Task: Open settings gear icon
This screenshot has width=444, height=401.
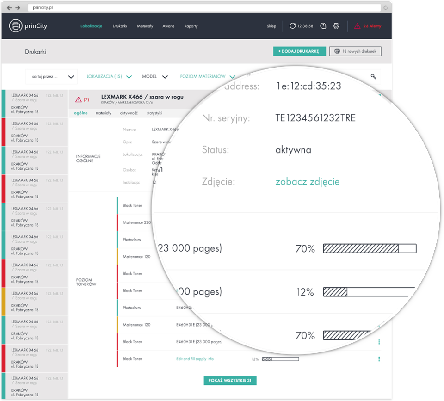Action: (x=336, y=26)
